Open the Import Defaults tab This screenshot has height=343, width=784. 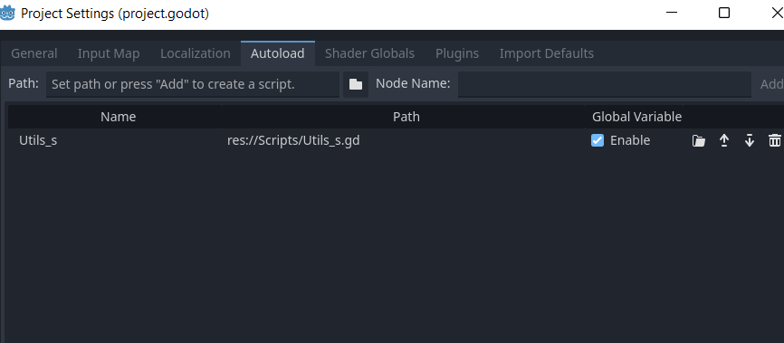click(x=547, y=53)
